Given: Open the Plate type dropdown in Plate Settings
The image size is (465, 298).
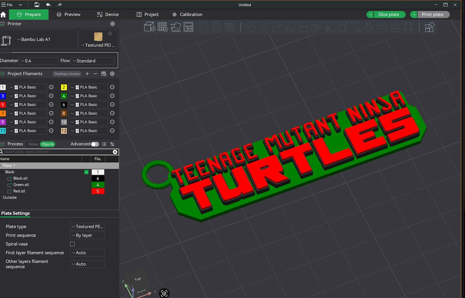Looking at the screenshot, I should coord(87,227).
